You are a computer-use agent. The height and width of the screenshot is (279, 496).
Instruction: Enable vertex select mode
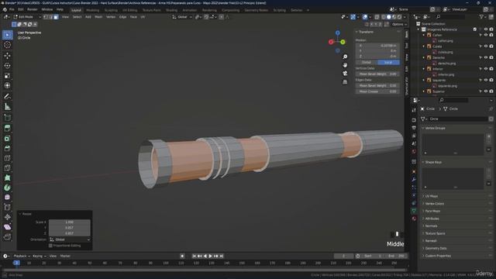pos(46,17)
